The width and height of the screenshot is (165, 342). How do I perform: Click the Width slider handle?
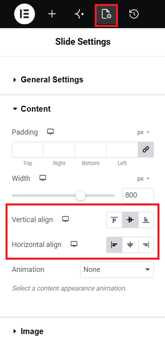pyautogui.click(x=81, y=195)
